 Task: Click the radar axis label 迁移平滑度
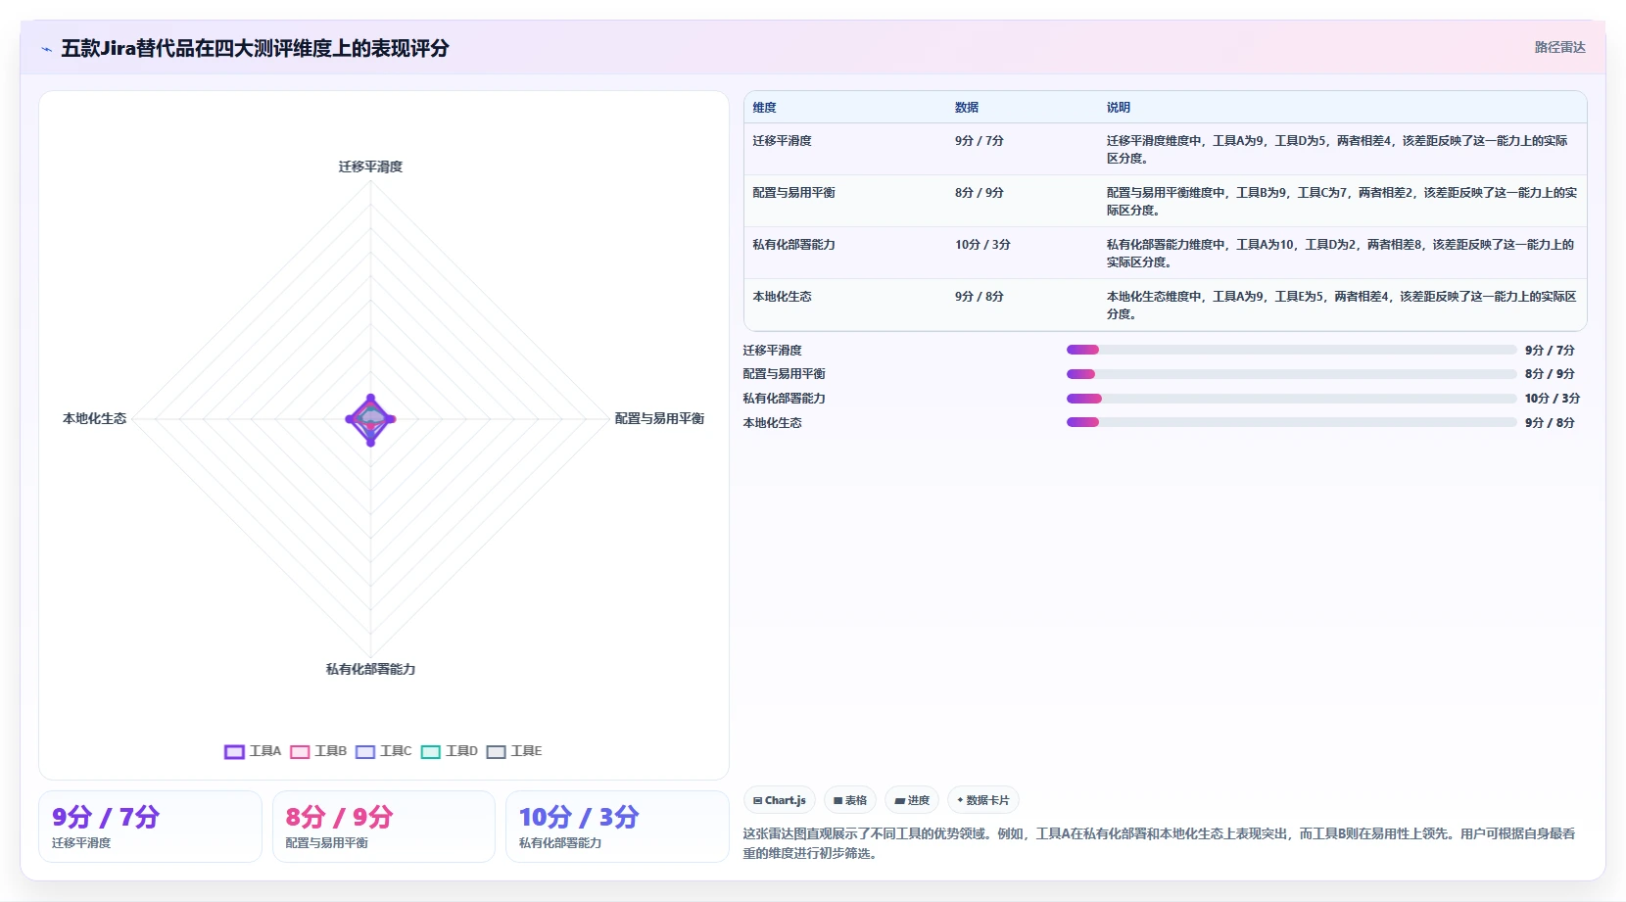[370, 166]
